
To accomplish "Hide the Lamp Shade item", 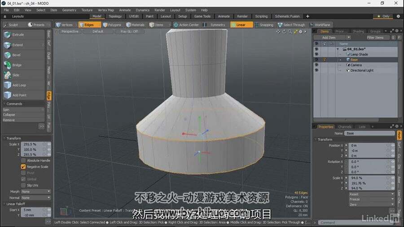I will (x=316, y=54).
